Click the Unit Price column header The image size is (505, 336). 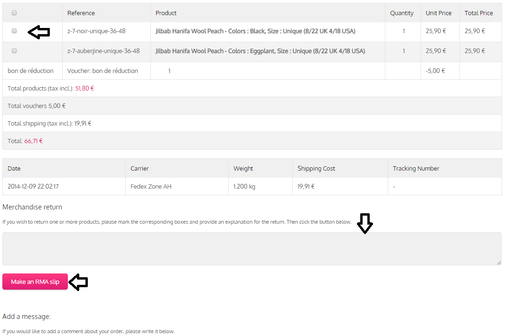(x=439, y=13)
